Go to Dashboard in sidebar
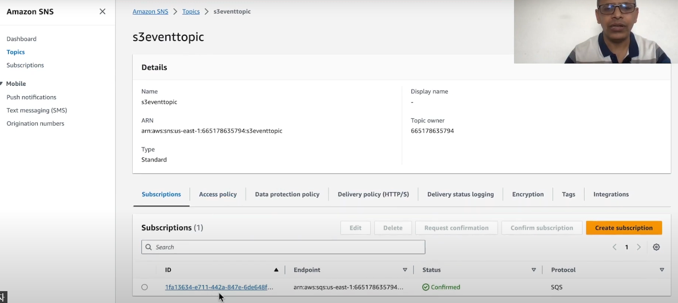Viewport: 678px width, 303px height. pyautogui.click(x=22, y=39)
